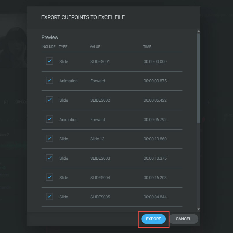Screen dimensions: 233x233
Task: Toggle include checkbox for Animation at 00:00:06.792
Action: [49, 119]
